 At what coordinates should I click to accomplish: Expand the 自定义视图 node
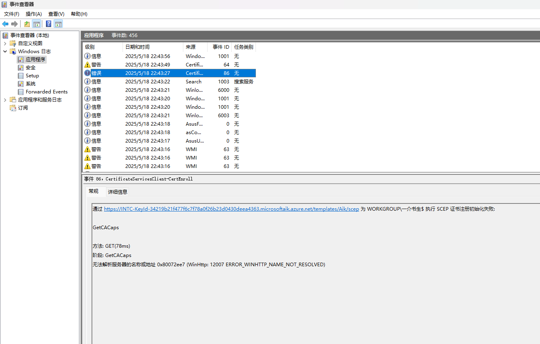click(x=5, y=43)
